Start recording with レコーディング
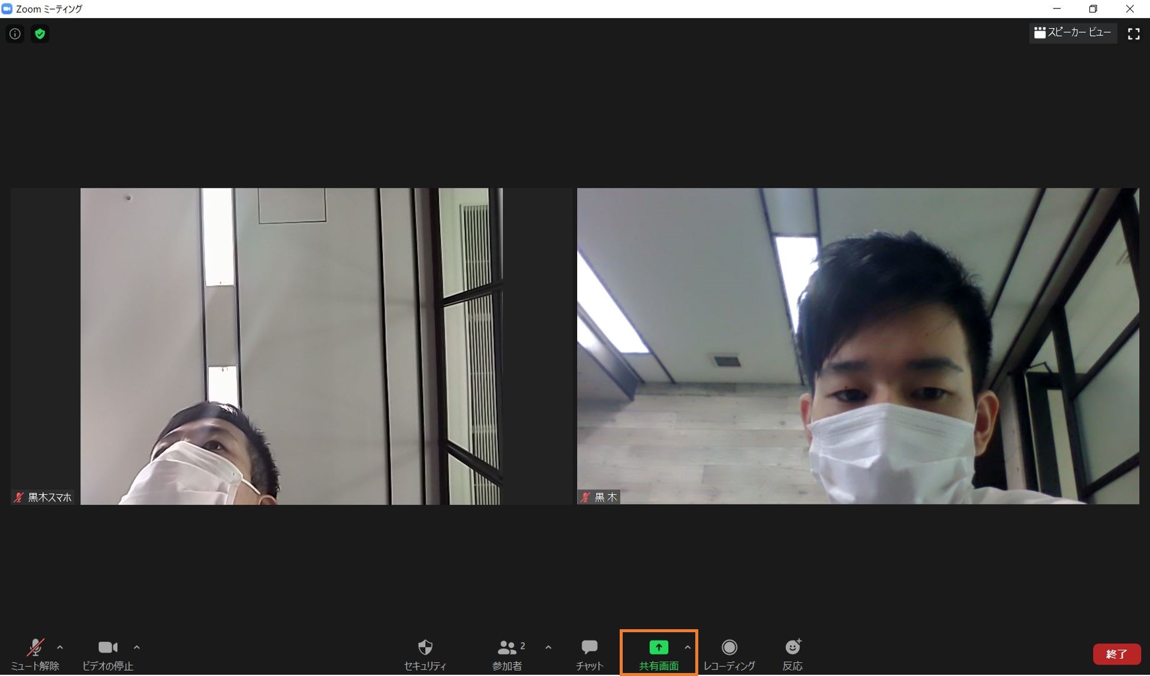Viewport: 1150px width, 676px height. point(729,654)
